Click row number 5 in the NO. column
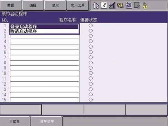Viewport: 168px width, 126px height. click(5, 47)
